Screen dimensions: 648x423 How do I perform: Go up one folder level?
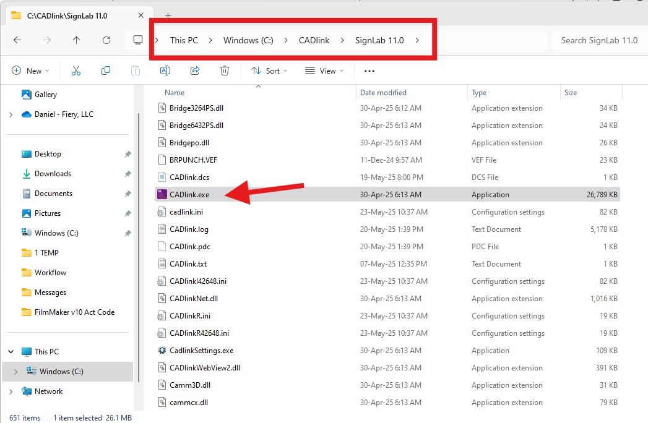[77, 40]
